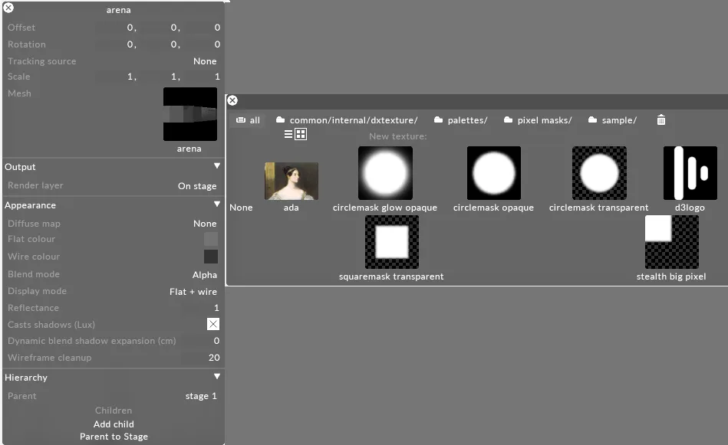The width and height of the screenshot is (728, 445).
Task: Open the 'all' textures view
Action: pyautogui.click(x=249, y=119)
